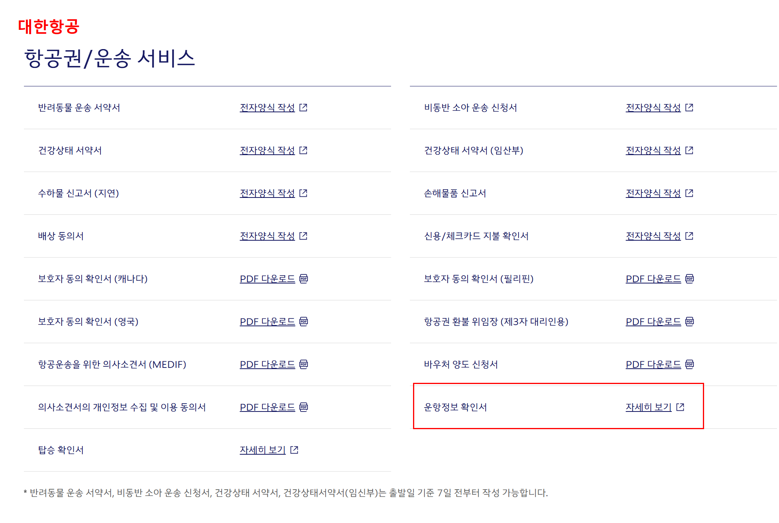Open 자세히 보기 link for 탑승 확인서
The width and height of the screenshot is (779, 523).
point(262,450)
